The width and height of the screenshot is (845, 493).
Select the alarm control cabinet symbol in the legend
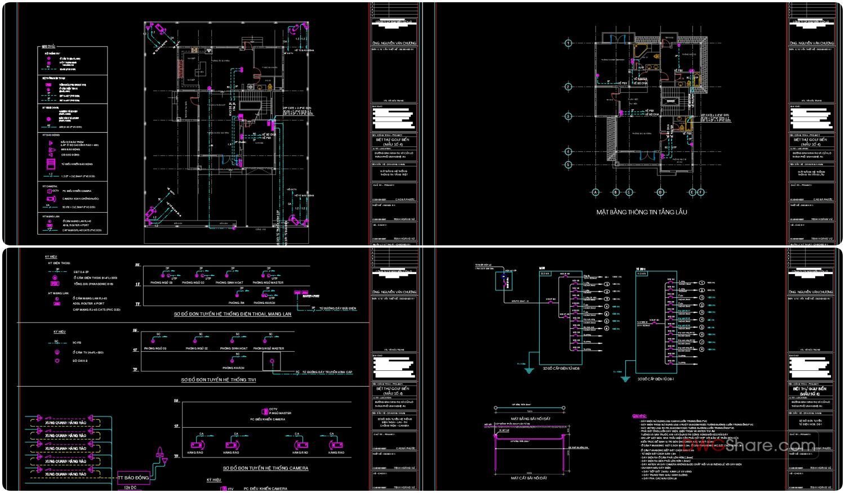[x=51, y=163]
